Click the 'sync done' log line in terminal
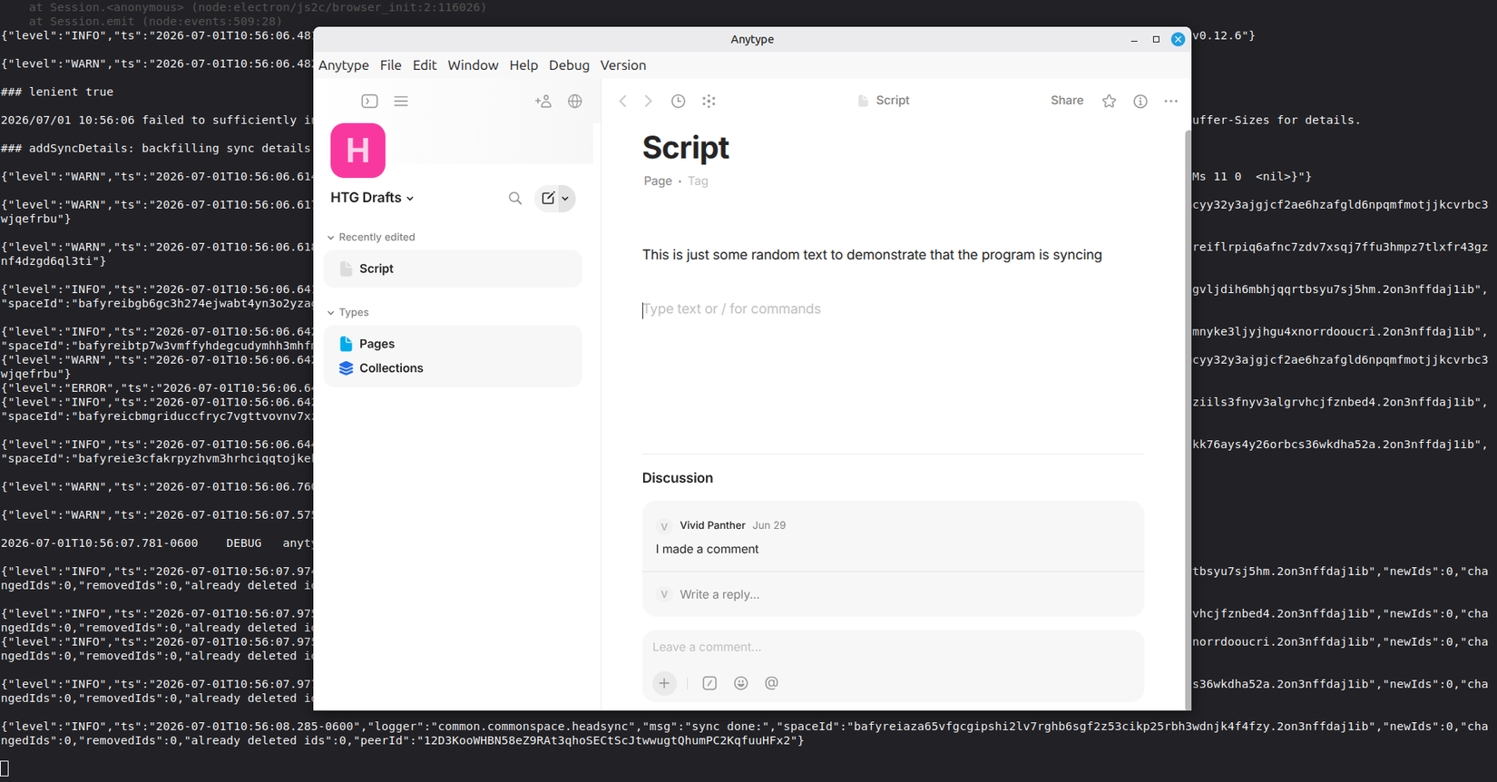Viewport: 1497px width, 782px height. (x=744, y=733)
